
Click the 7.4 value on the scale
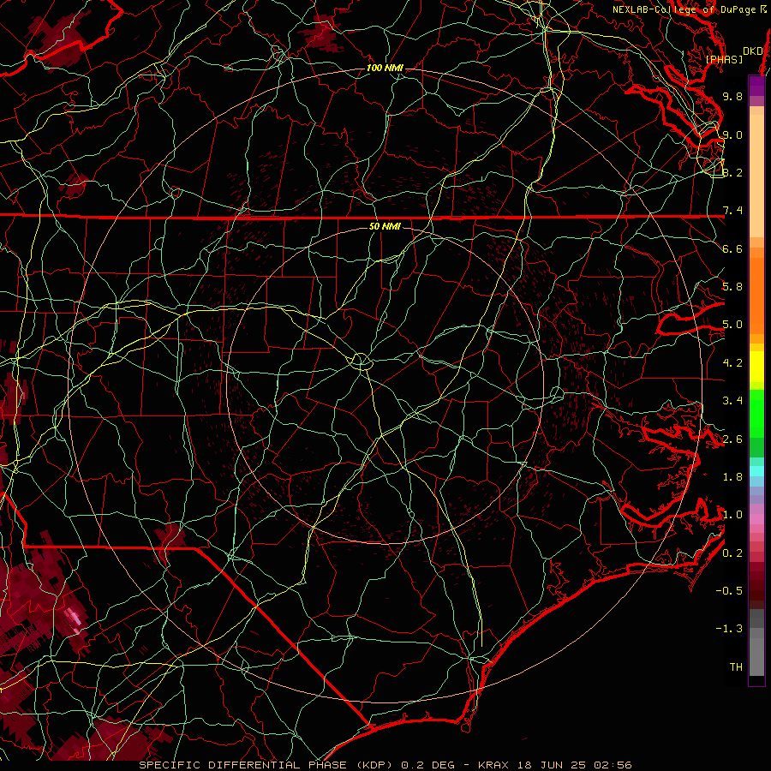732,211
